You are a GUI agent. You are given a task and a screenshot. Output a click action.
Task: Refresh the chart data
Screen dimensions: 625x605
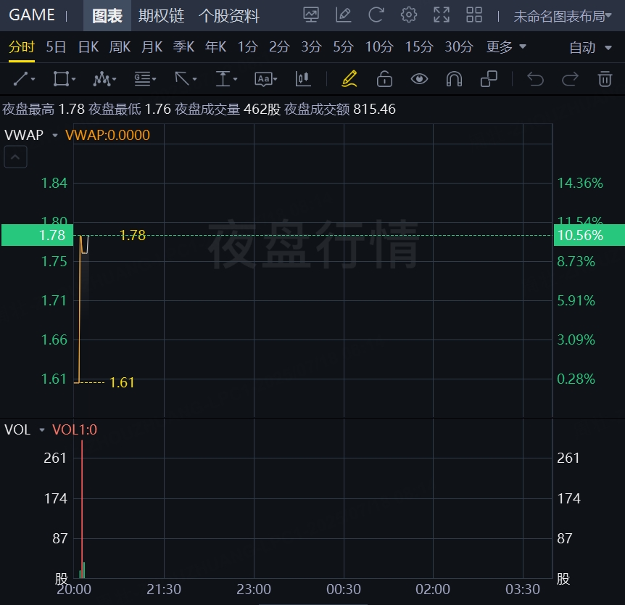[x=376, y=15]
